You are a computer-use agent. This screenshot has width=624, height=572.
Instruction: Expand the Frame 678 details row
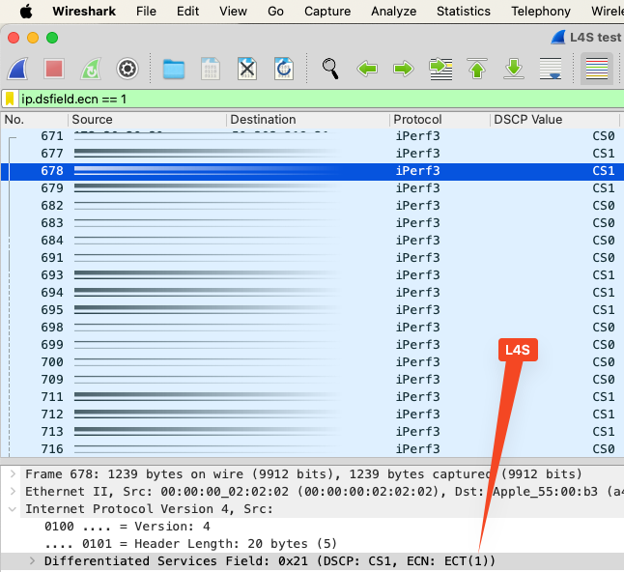click(13, 473)
